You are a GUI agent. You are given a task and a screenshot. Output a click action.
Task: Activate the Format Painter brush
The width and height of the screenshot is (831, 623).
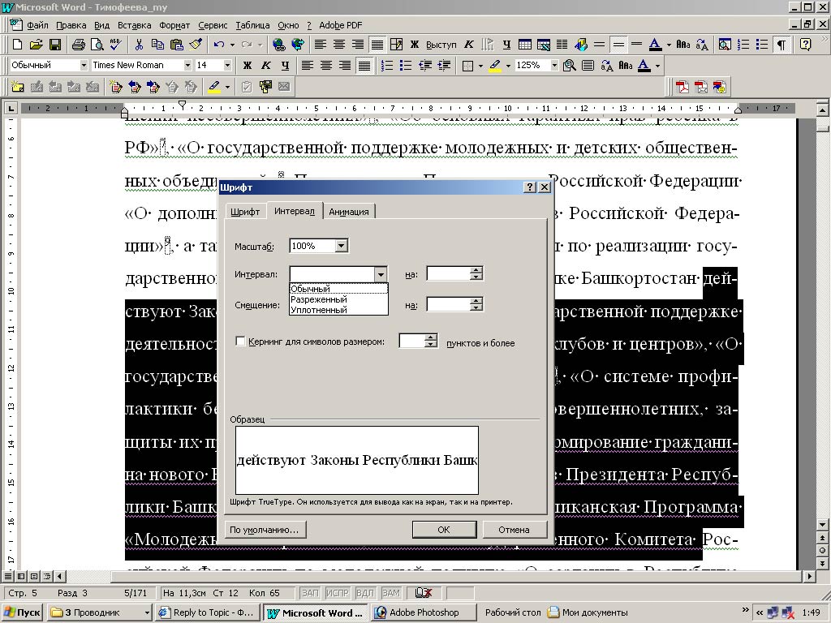(196, 45)
